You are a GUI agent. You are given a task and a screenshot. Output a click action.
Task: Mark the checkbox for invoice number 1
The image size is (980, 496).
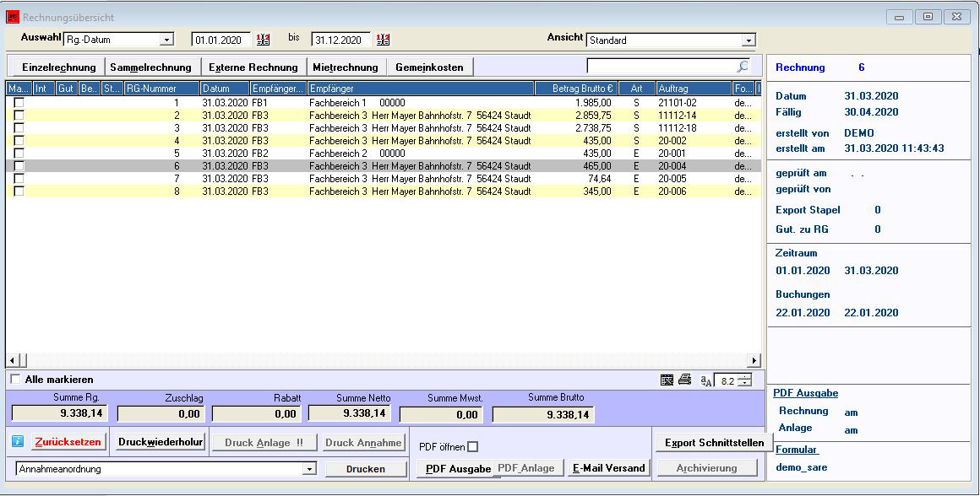[19, 103]
